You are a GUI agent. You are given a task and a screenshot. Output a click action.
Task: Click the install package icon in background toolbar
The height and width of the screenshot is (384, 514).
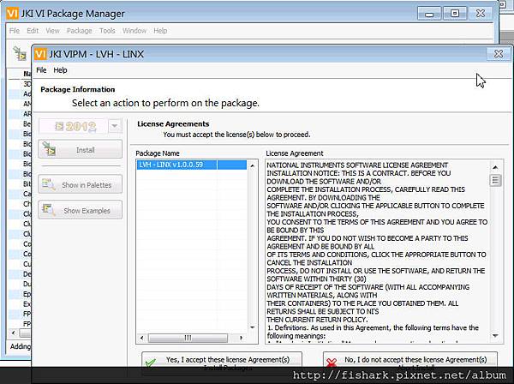pos(20,53)
